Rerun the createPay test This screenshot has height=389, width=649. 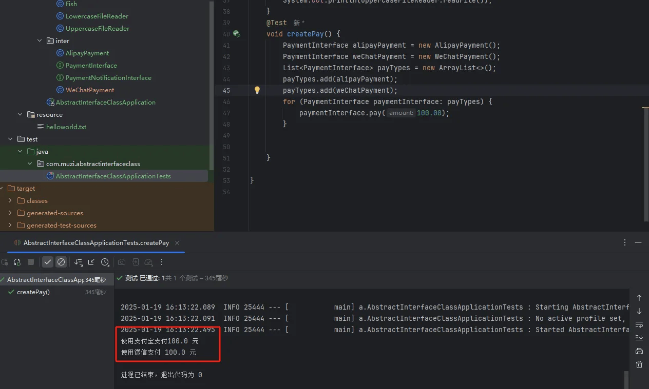(x=4, y=262)
